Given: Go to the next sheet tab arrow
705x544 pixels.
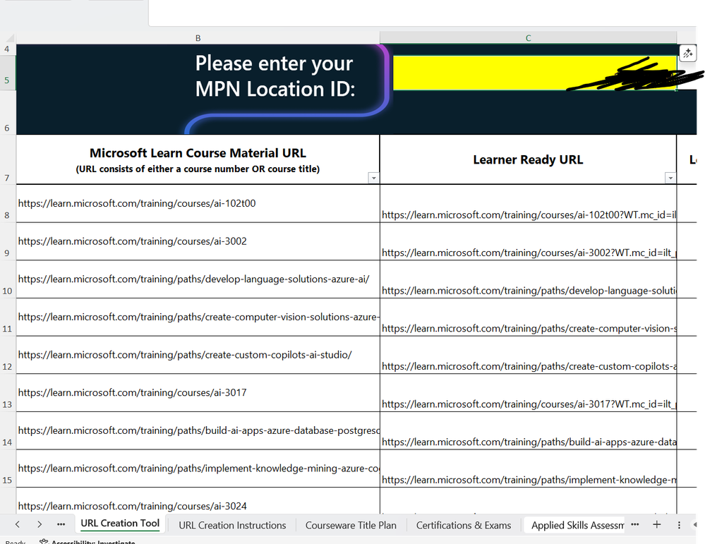Looking at the screenshot, I should coord(40,524).
